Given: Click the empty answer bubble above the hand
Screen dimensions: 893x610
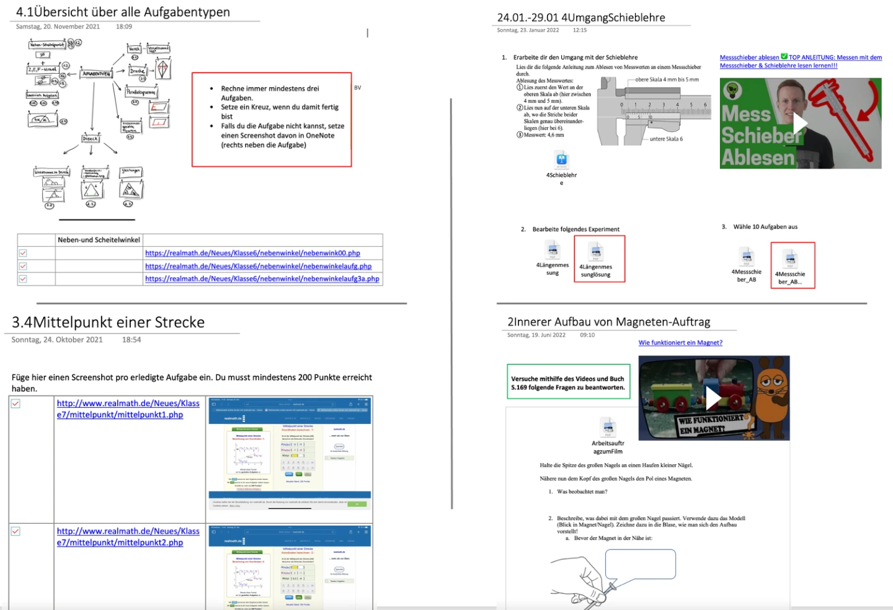Looking at the screenshot, I should point(640,564).
